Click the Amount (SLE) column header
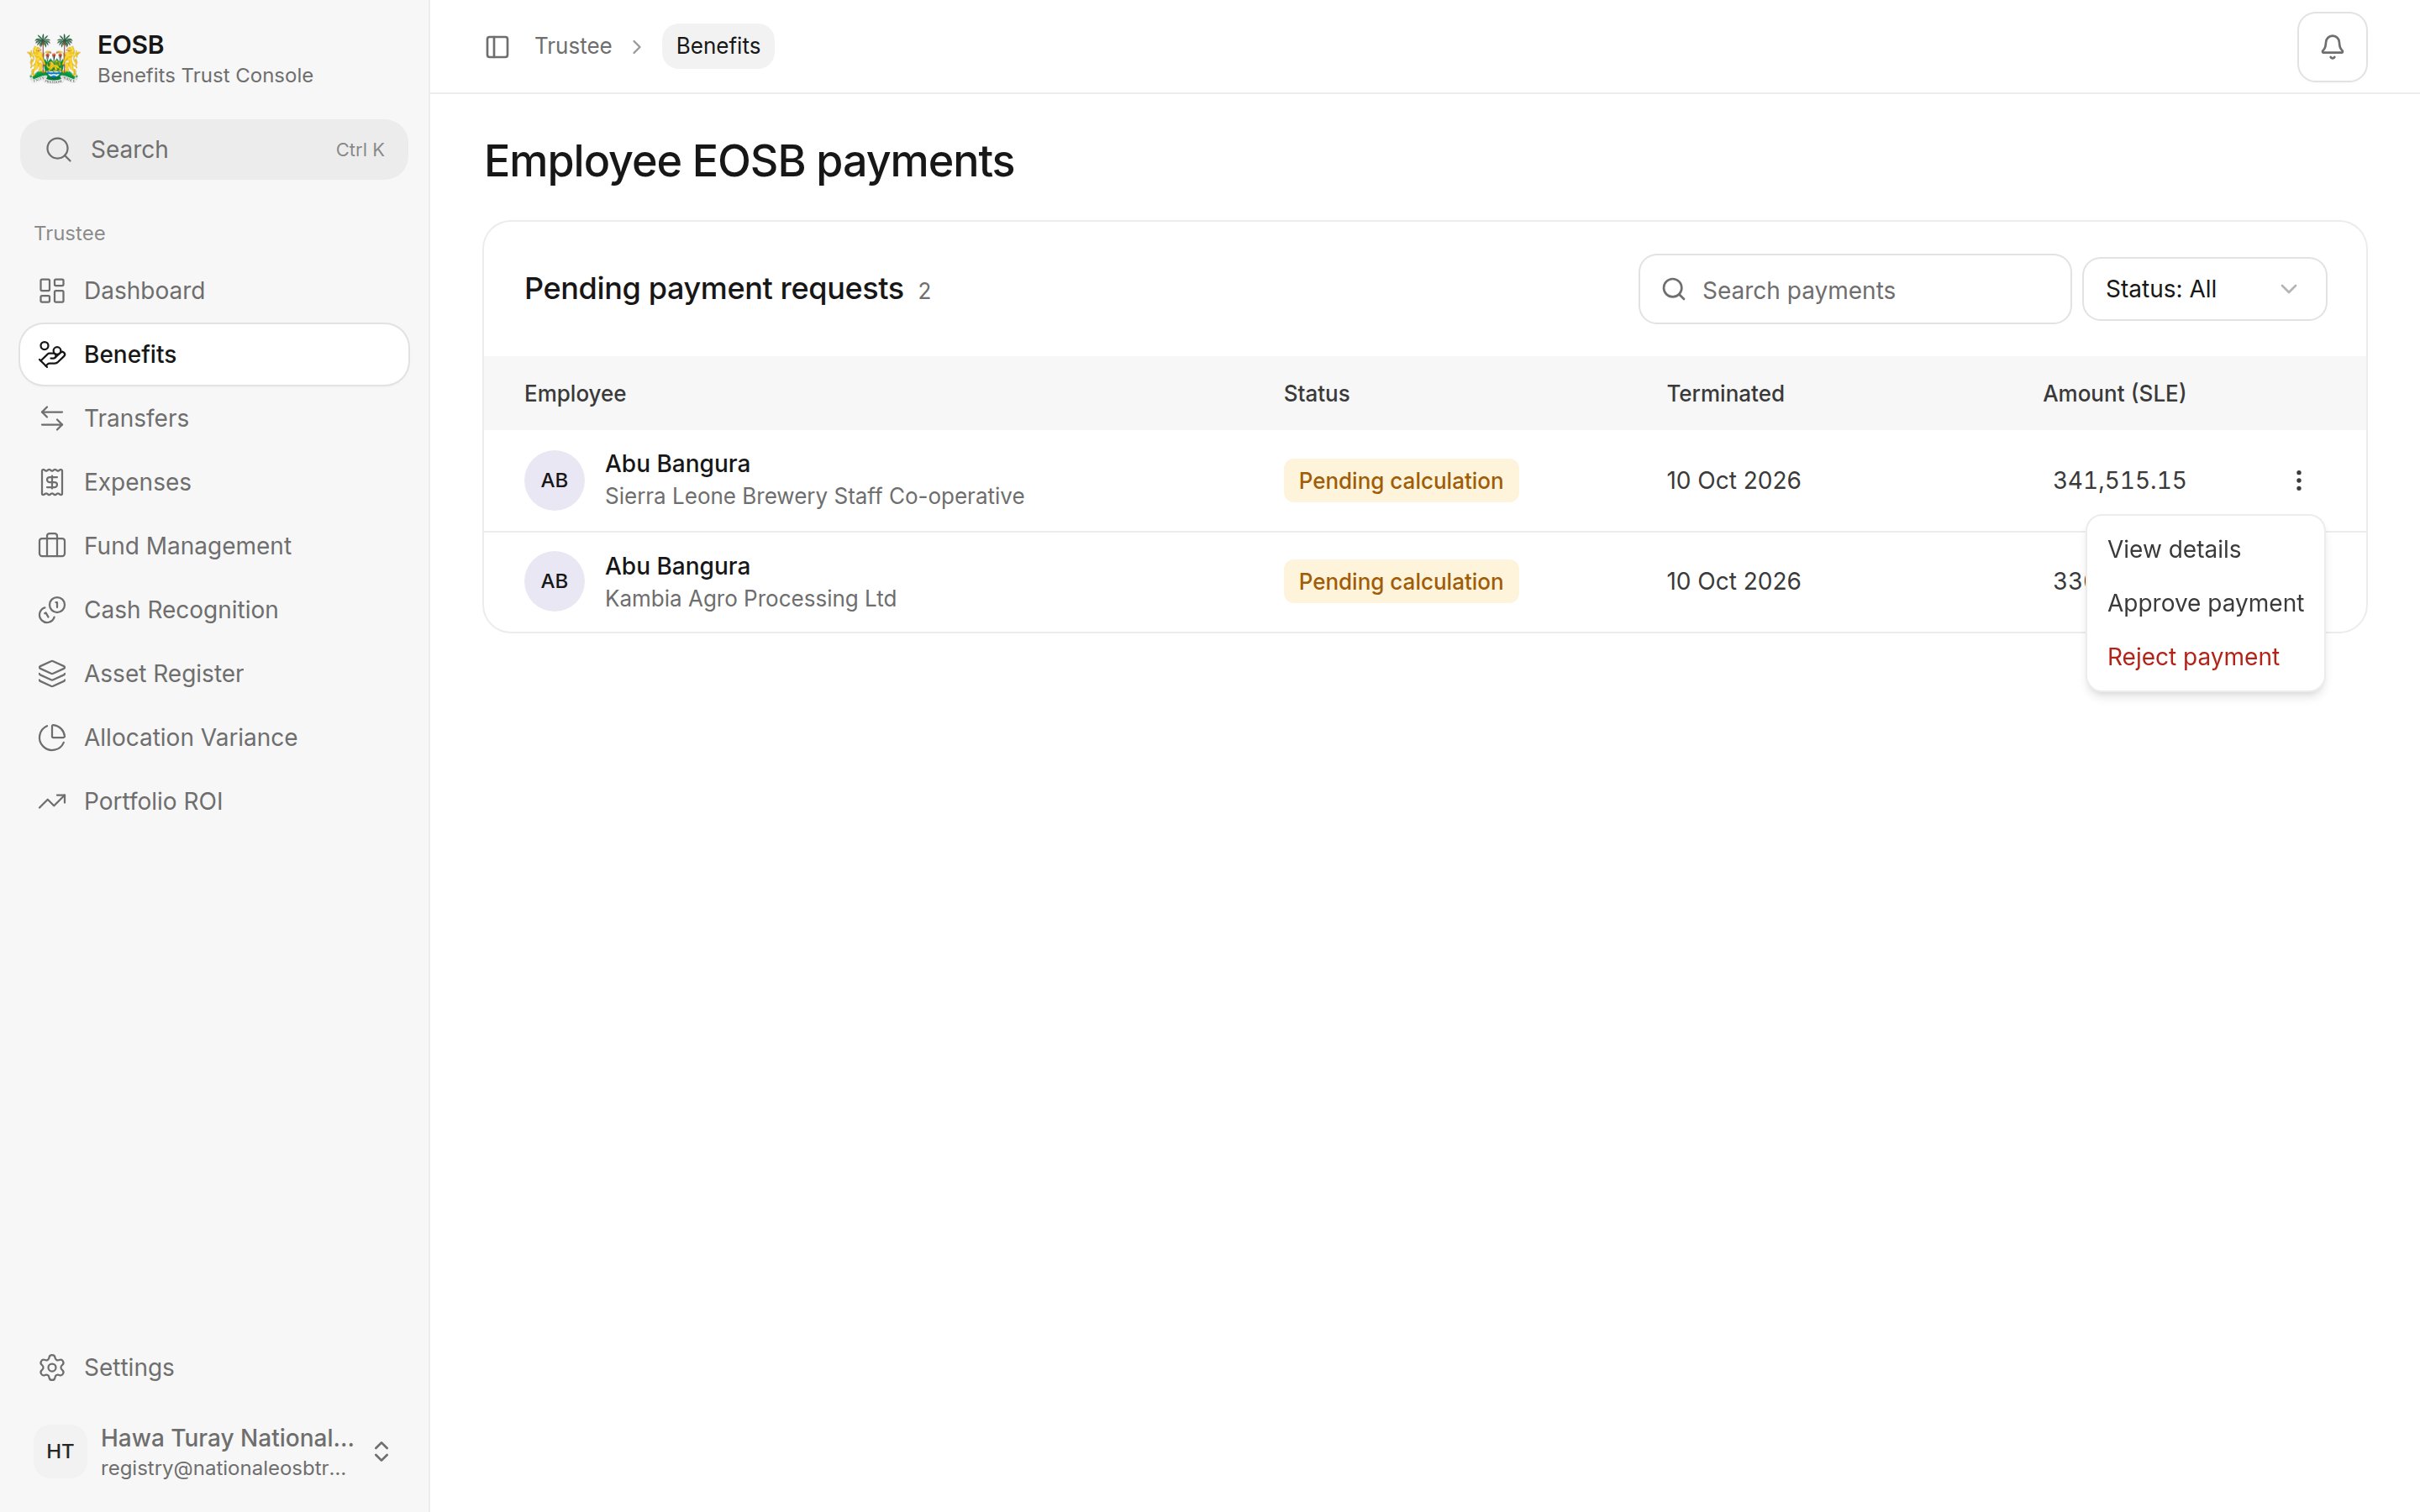Viewport: 2420px width, 1512px height. click(2114, 394)
